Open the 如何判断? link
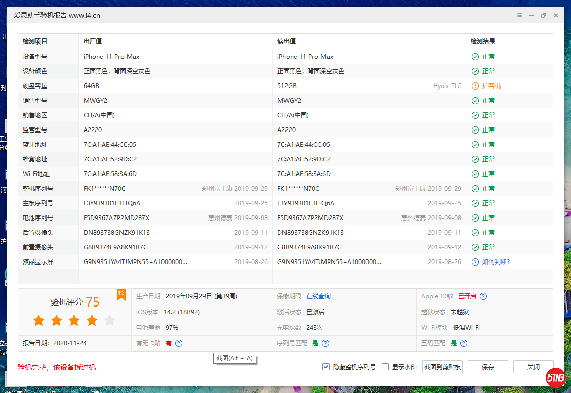This screenshot has height=393, width=571. tap(496, 262)
